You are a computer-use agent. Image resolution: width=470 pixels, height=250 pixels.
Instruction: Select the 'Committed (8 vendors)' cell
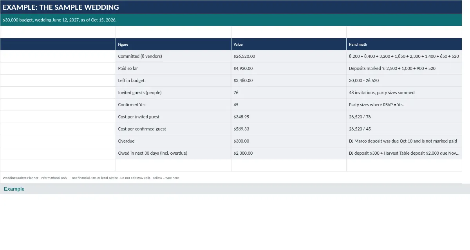click(x=174, y=56)
